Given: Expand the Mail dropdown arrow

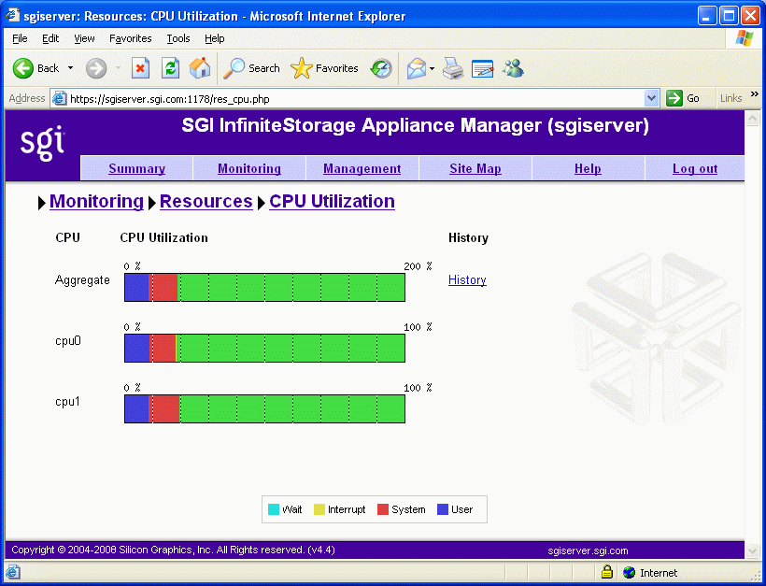Looking at the screenshot, I should (432, 68).
